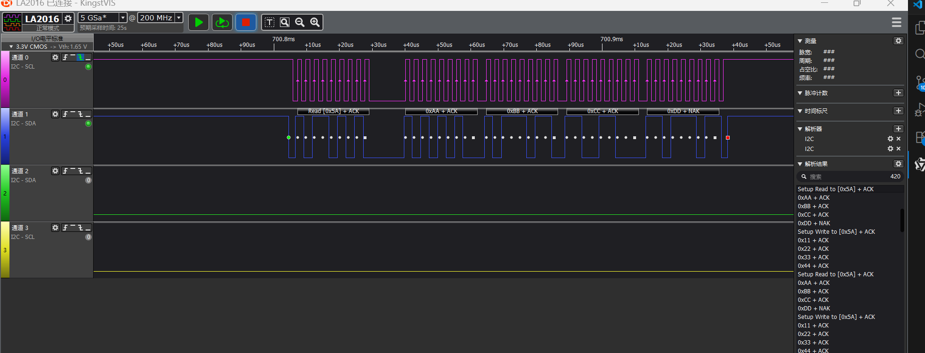Open the 5 GSa sample depth dropdown
This screenshot has height=353, width=925.
pyautogui.click(x=123, y=18)
